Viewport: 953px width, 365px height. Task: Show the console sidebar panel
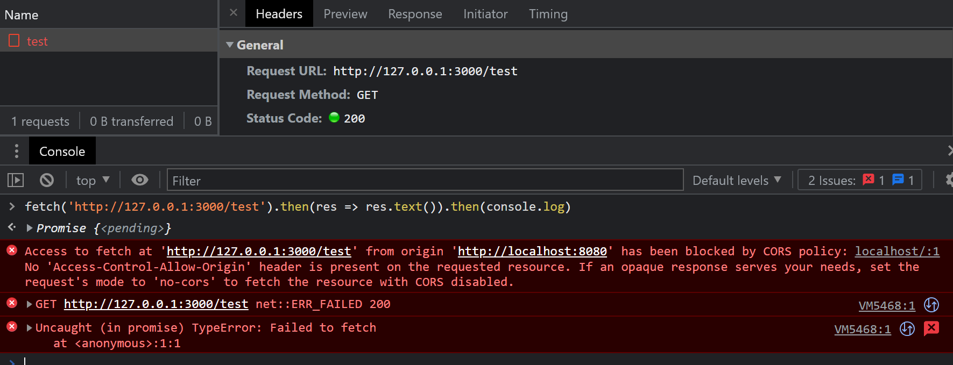point(16,180)
